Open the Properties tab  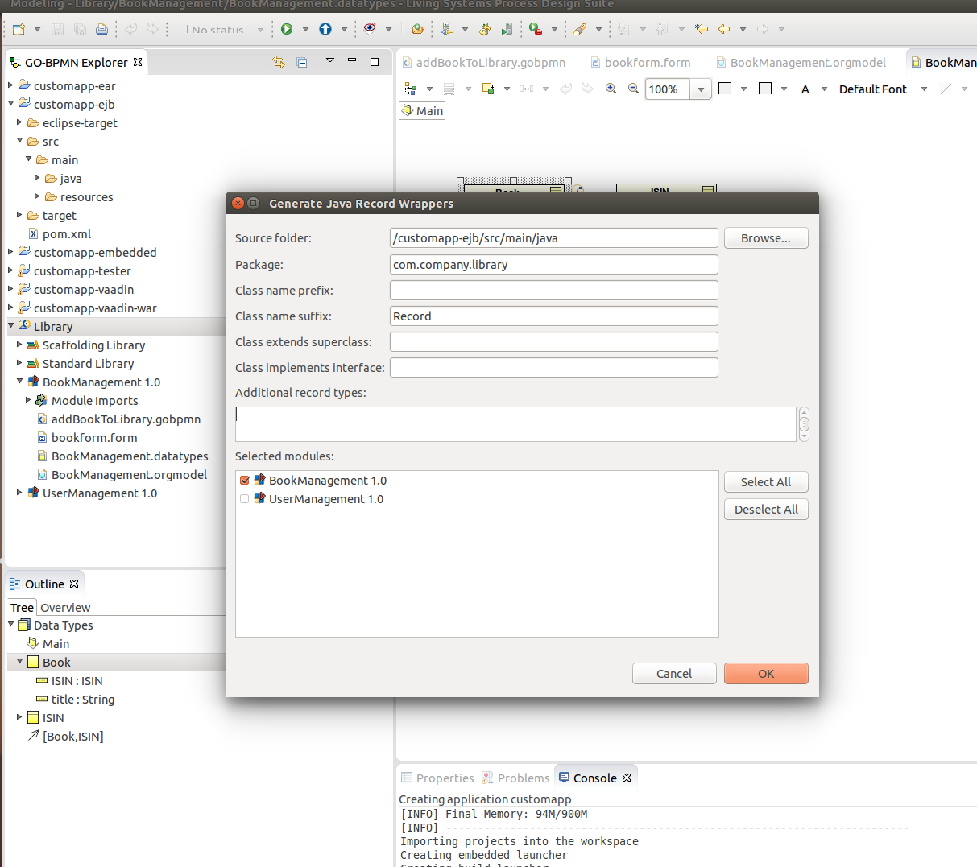pyautogui.click(x=437, y=778)
